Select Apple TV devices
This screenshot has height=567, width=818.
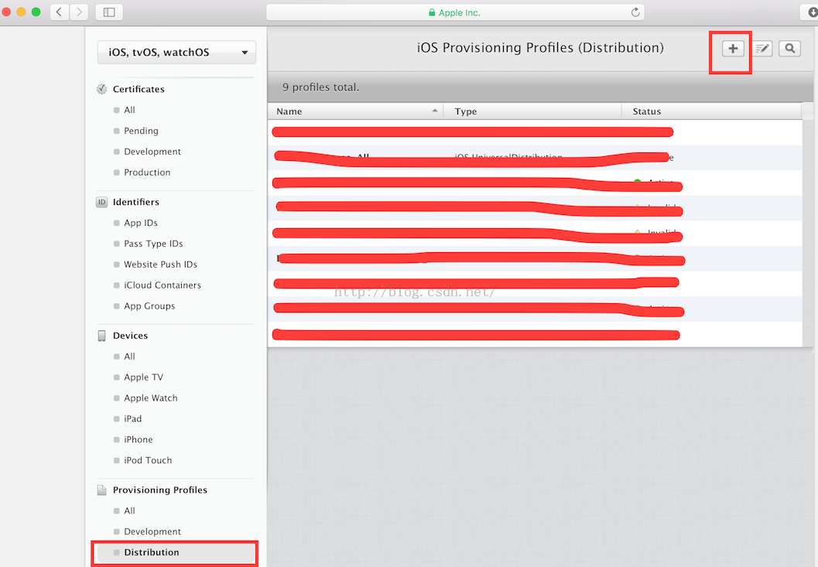coord(143,377)
